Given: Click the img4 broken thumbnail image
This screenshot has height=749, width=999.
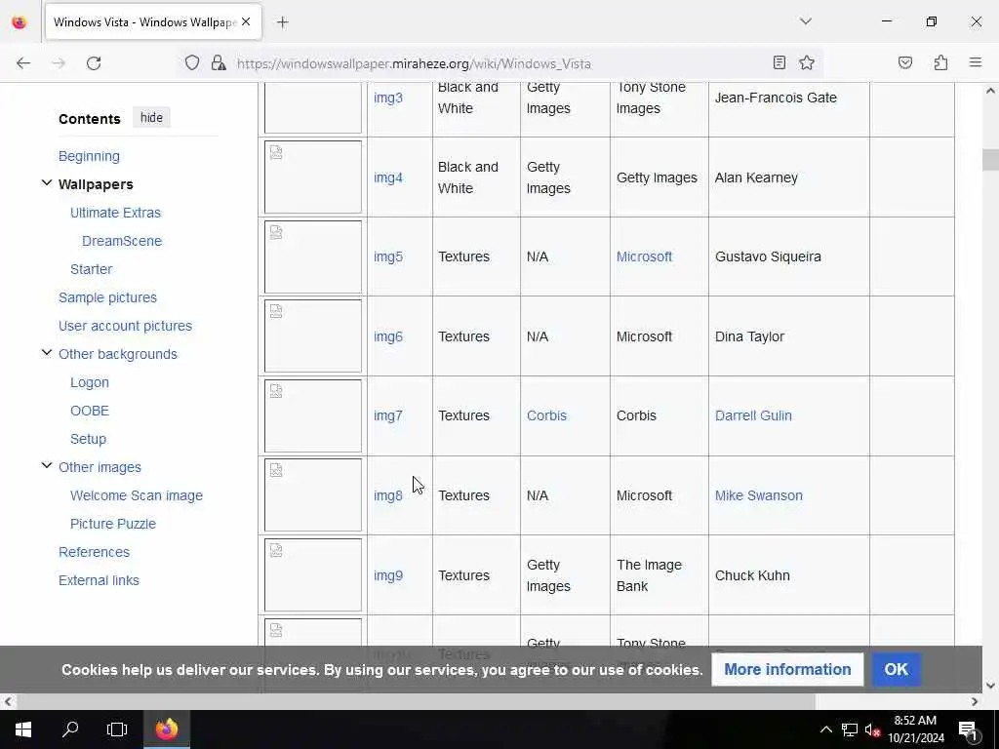Looking at the screenshot, I should pos(313,177).
